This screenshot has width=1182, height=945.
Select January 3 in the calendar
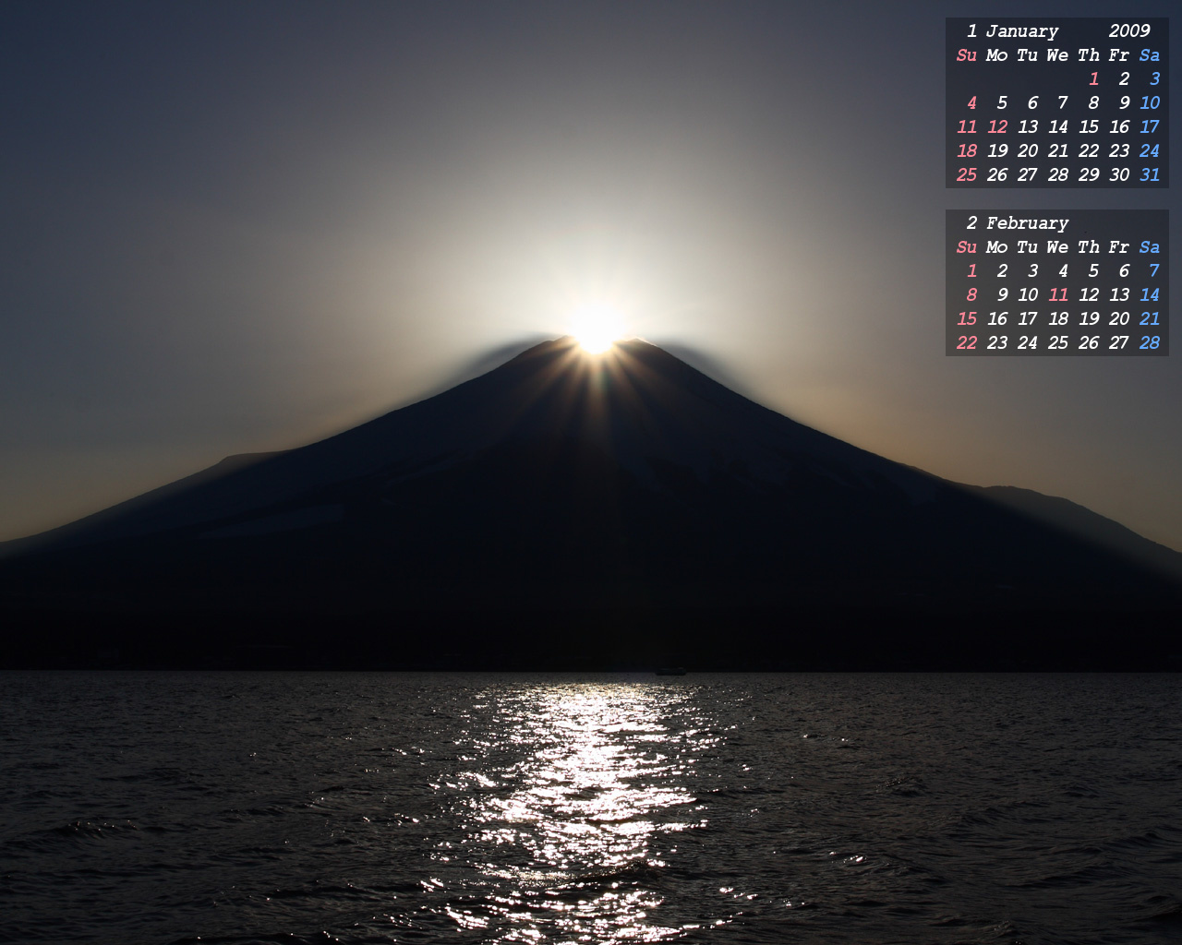[1154, 79]
